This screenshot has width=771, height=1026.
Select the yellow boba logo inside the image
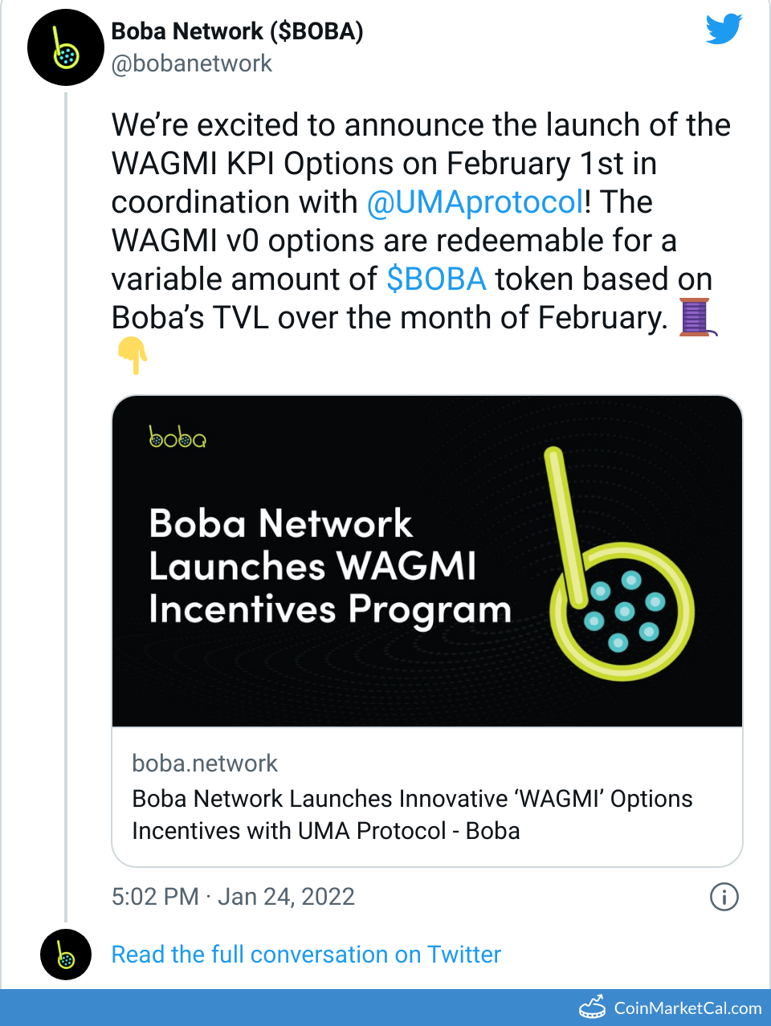click(177, 438)
